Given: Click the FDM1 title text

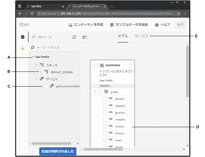Looking at the screenshot, I should 24,25.
